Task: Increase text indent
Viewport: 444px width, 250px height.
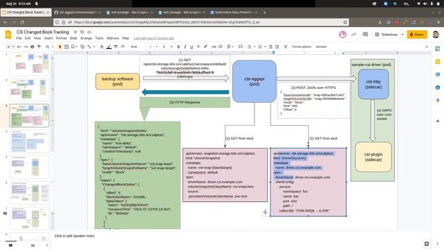Action: pos(277,47)
